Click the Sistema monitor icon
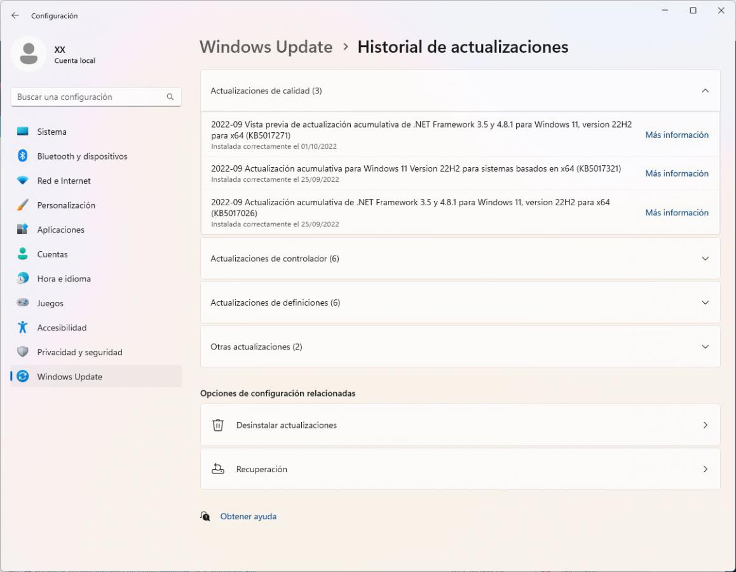This screenshot has height=572, width=736. [x=23, y=132]
